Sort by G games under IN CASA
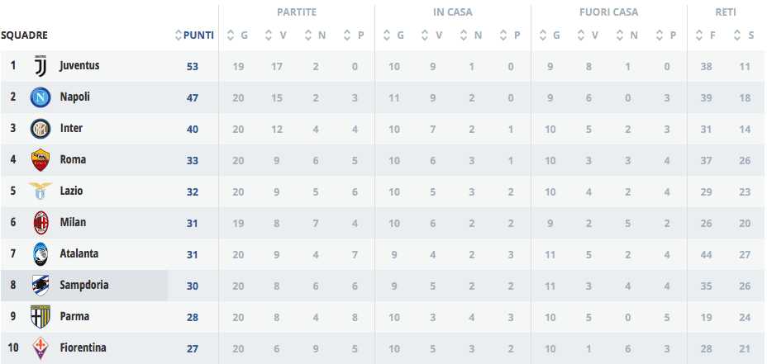This screenshot has height=364, width=767. pyautogui.click(x=394, y=35)
